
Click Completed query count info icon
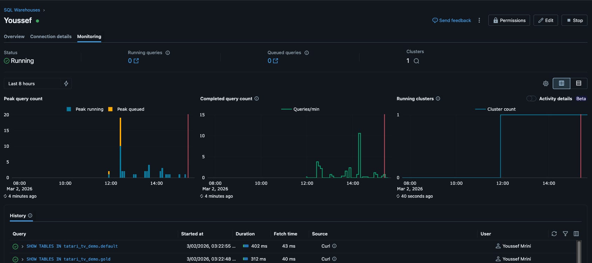coord(257,98)
